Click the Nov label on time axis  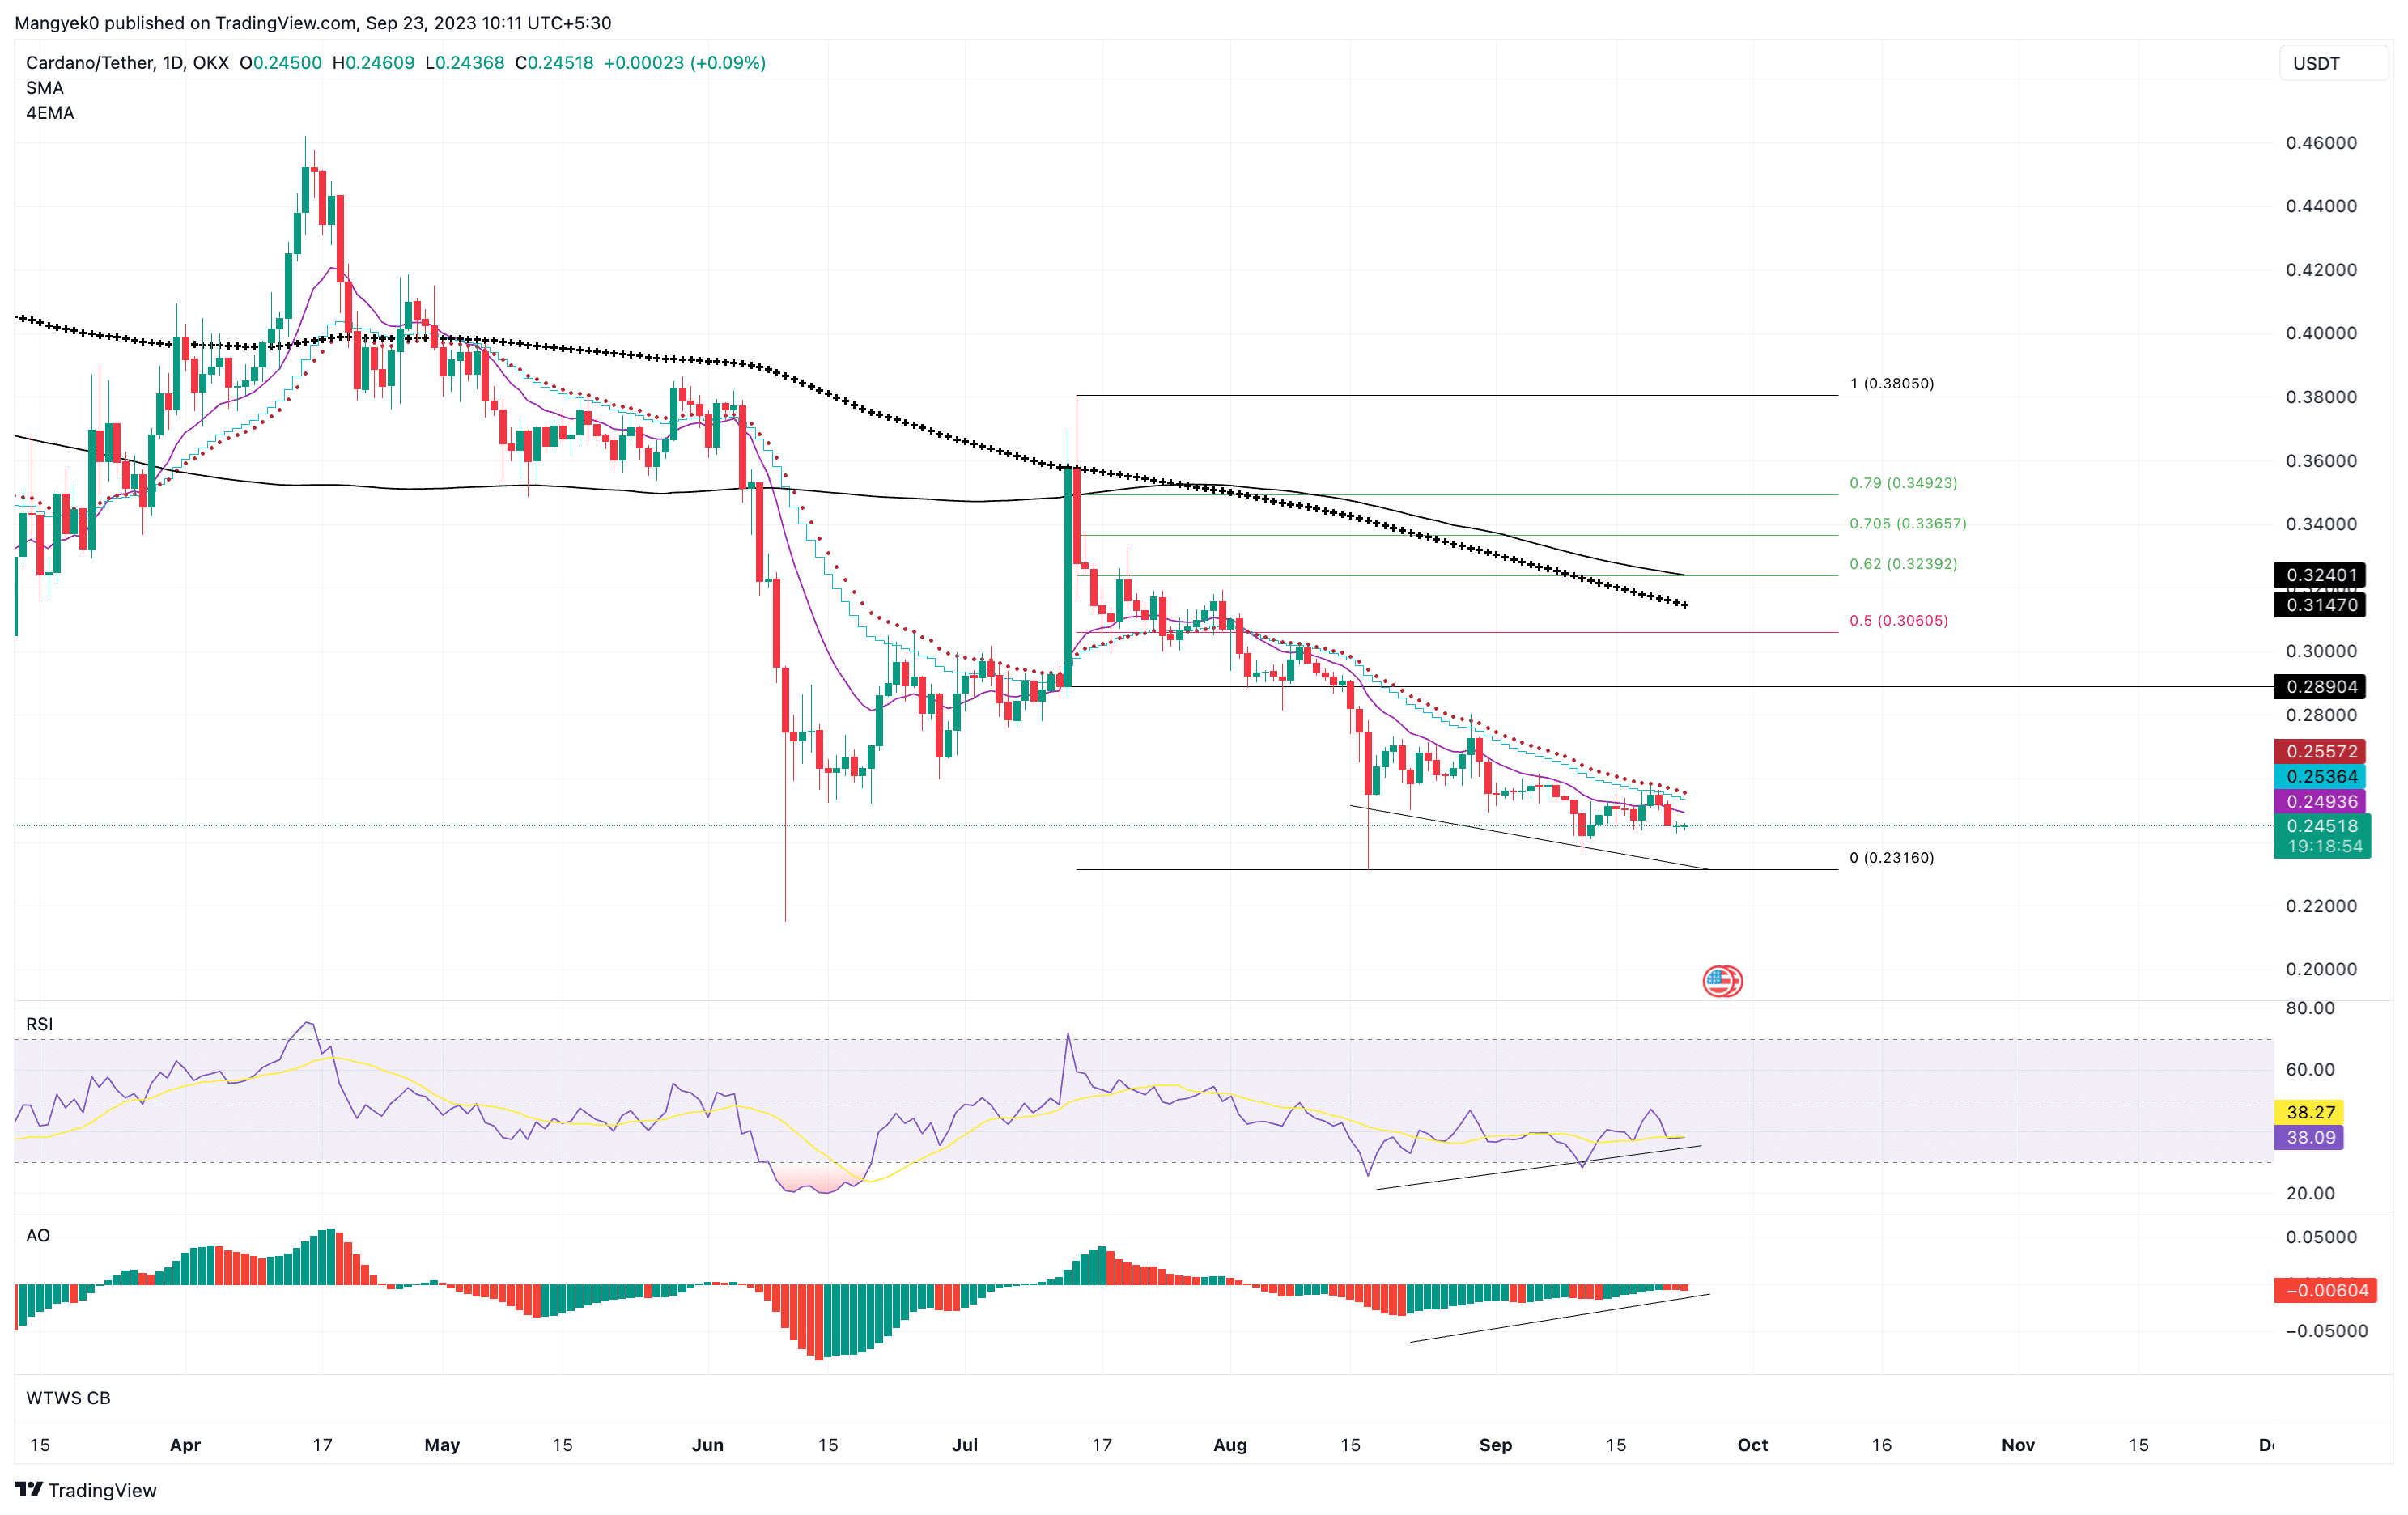tap(2018, 1445)
